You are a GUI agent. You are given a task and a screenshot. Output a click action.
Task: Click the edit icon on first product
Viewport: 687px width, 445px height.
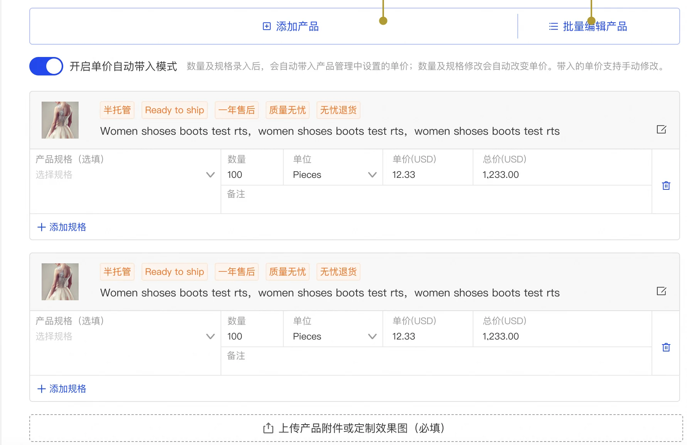coord(661,130)
